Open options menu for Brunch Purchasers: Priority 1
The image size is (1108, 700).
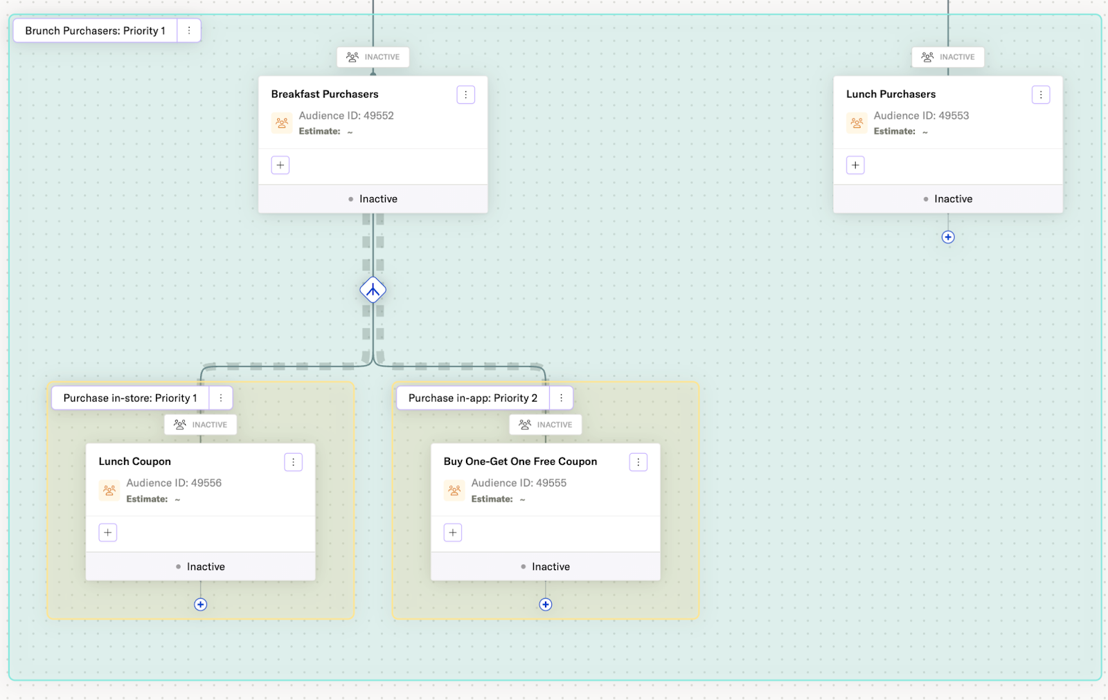click(x=189, y=30)
